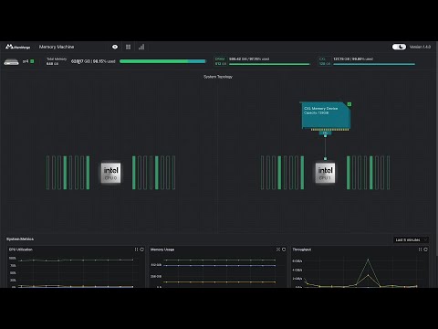Expand the Throughput chart
The image size is (438, 329).
pos(420,249)
